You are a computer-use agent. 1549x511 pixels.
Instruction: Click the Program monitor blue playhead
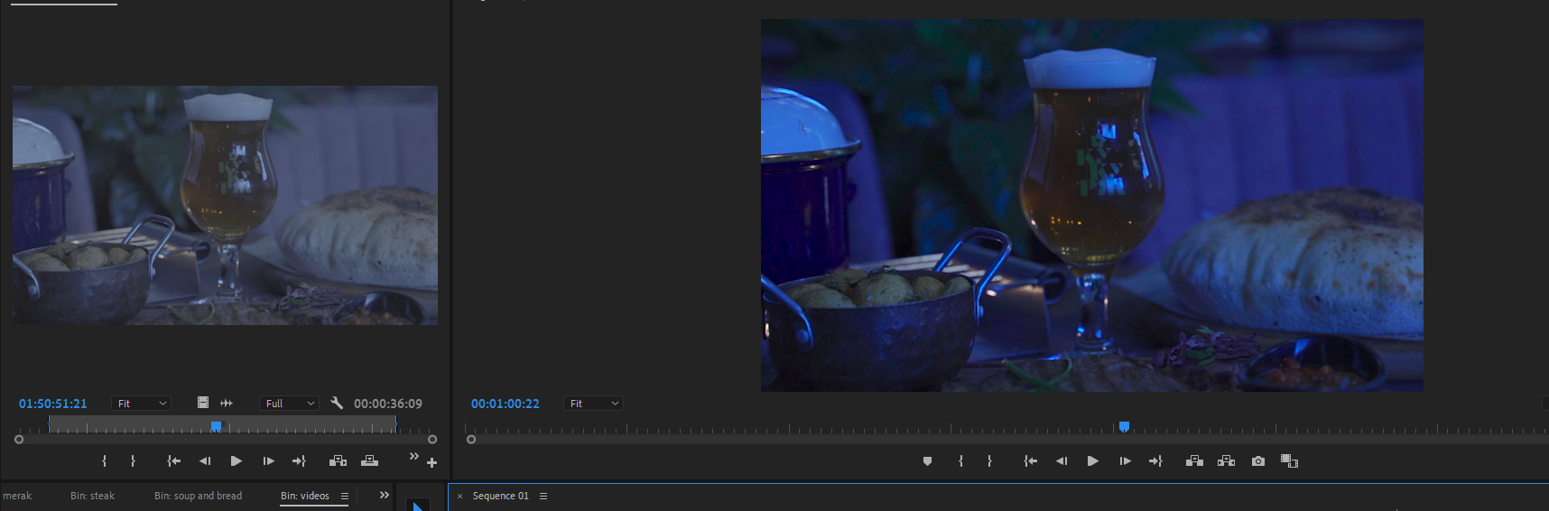(1124, 426)
